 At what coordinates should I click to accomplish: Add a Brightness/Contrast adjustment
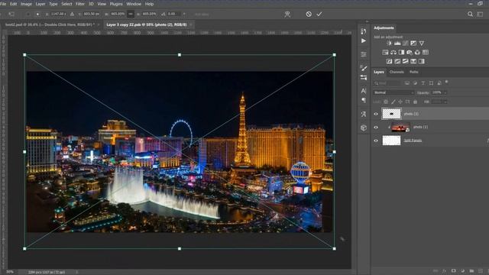pos(389,44)
